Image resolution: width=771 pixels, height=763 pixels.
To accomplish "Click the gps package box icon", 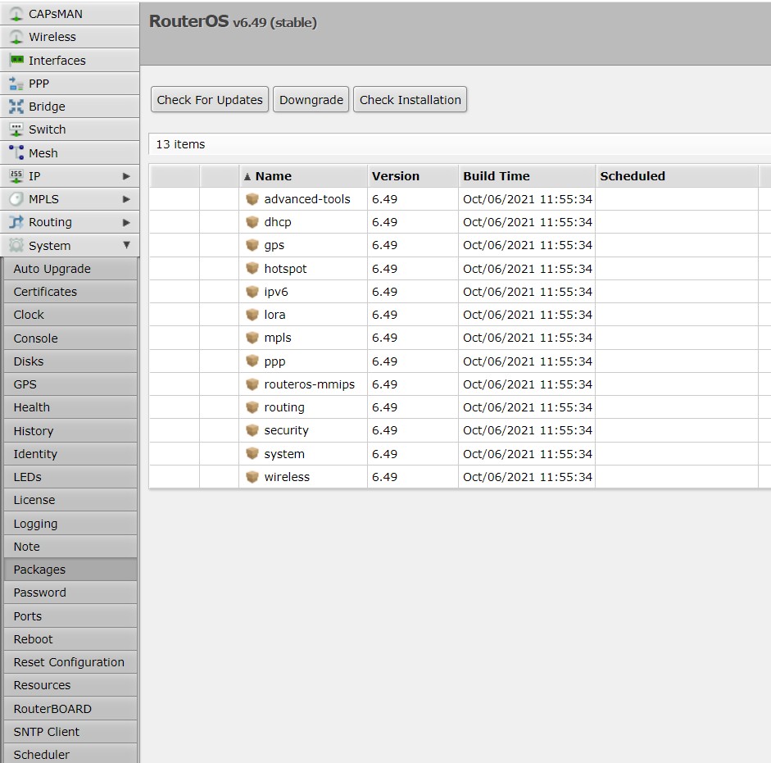I will click(252, 244).
